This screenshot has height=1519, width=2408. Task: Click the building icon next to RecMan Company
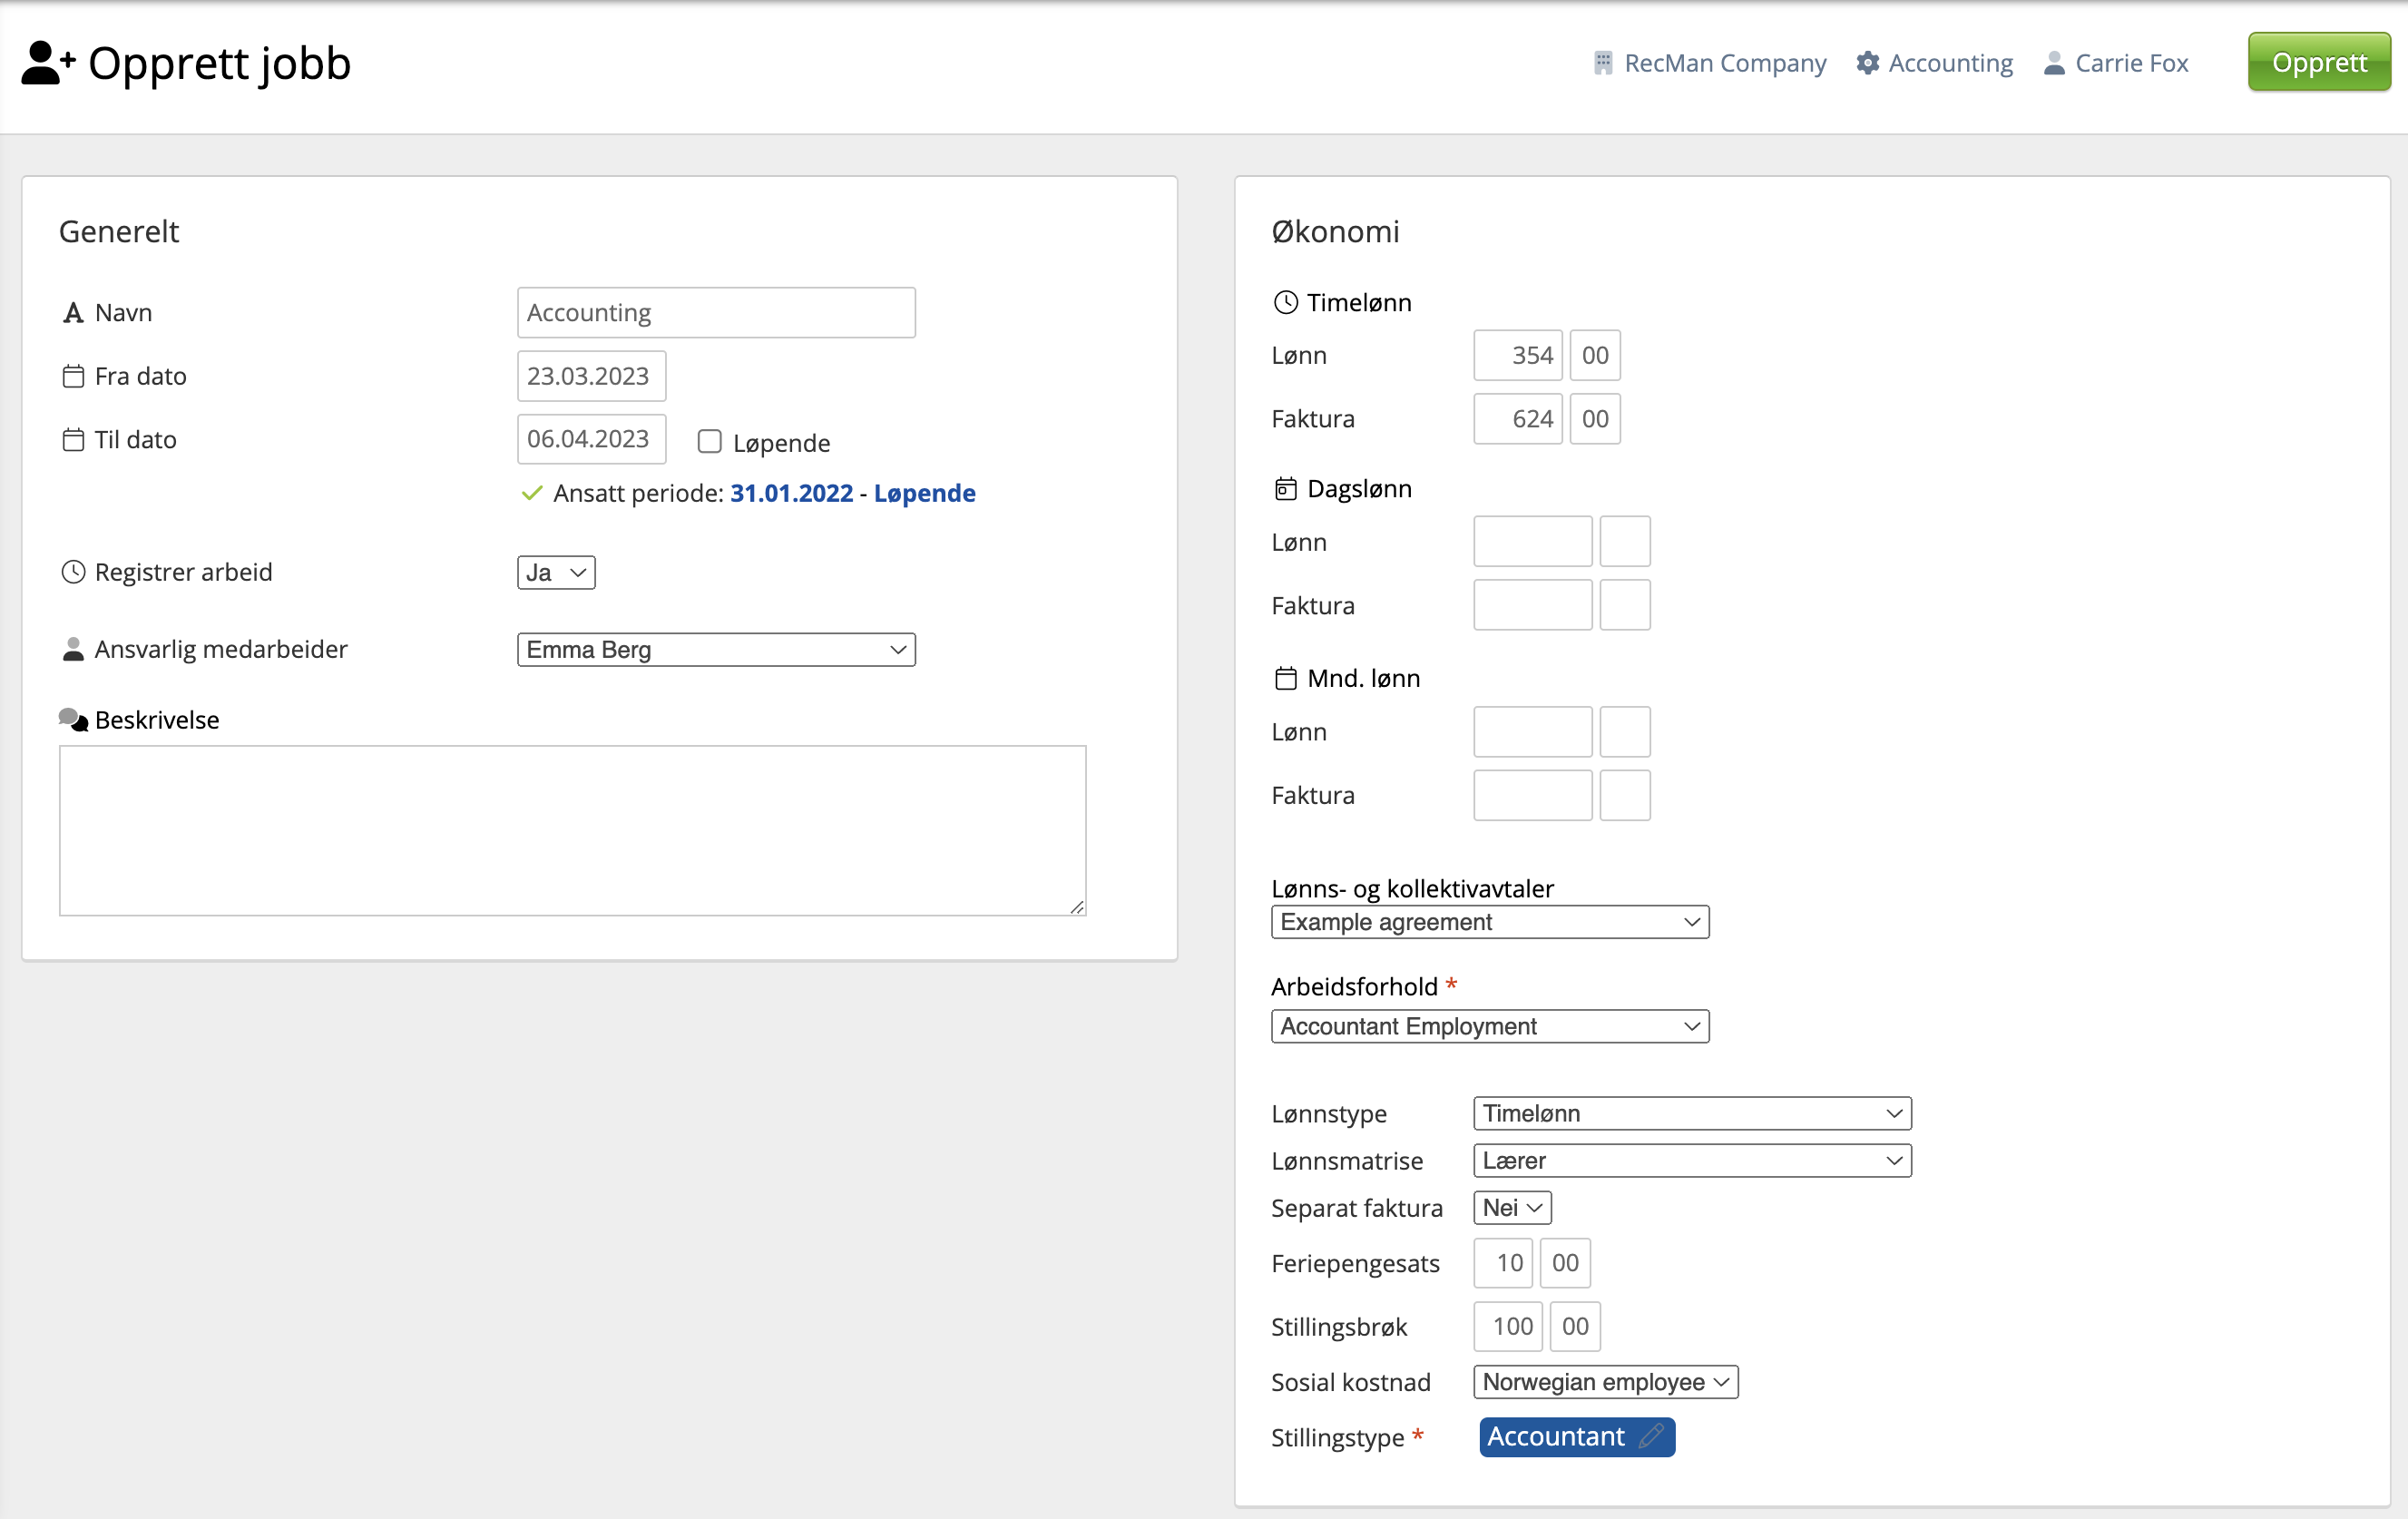(x=1602, y=63)
